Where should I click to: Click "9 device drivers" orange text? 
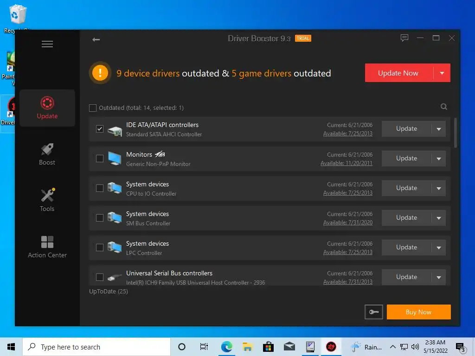148,73
